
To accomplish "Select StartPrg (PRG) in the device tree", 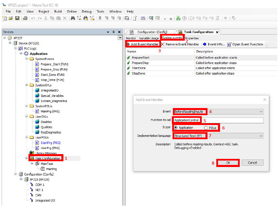I will (x=50, y=143).
